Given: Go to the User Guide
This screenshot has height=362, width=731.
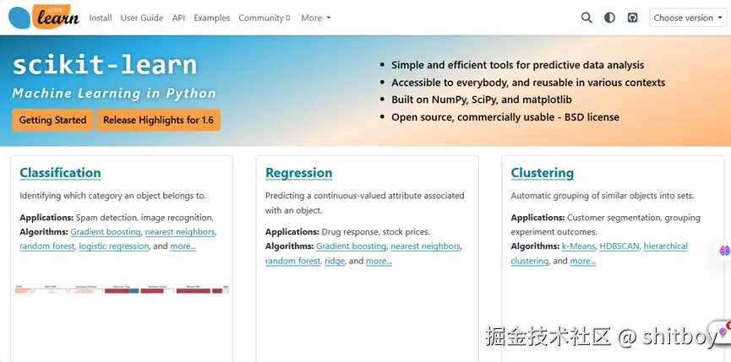Looking at the screenshot, I should pos(142,18).
